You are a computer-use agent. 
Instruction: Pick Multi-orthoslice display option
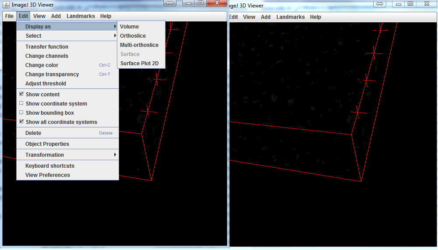point(139,45)
